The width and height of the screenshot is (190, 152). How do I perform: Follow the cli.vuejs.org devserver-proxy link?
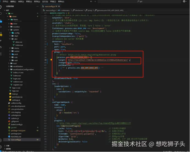92,55
